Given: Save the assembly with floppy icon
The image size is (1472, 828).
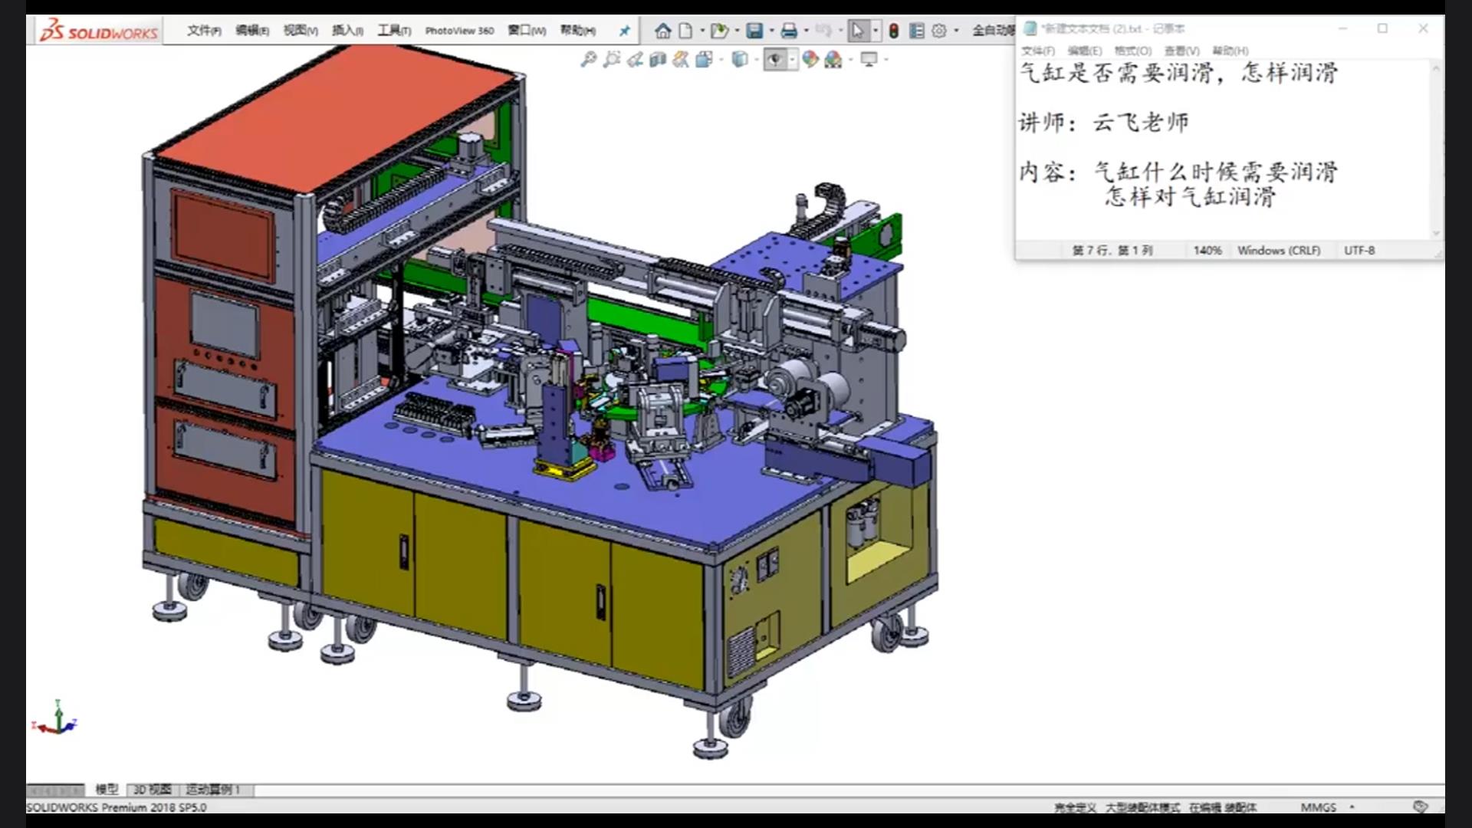Looking at the screenshot, I should click(x=754, y=31).
